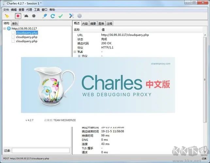Open the 窗口 menu
The width and height of the screenshot is (210, 163).
[44, 10]
